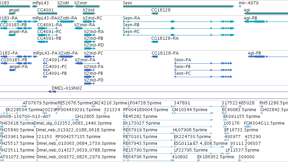The image size is (288, 162).
Task: Select the l(2)dtl gene label
Action: coord(63,3)
